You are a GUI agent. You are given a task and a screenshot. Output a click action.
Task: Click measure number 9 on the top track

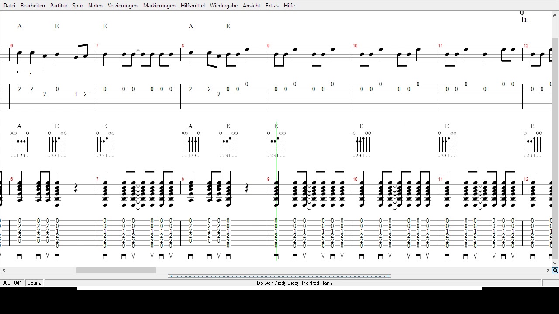268,46
